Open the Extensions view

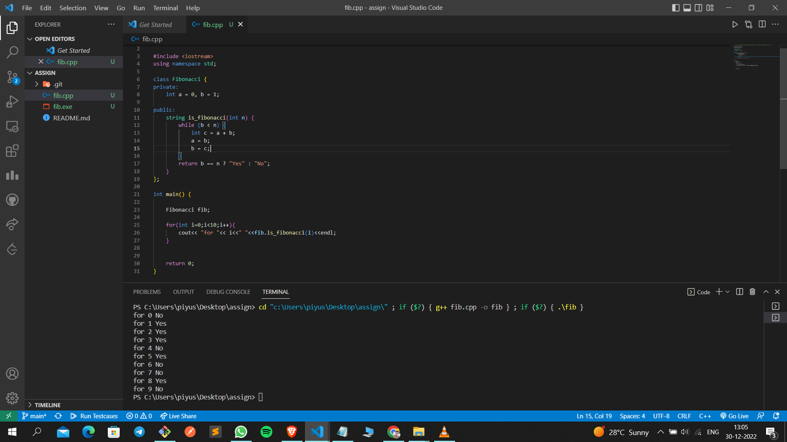click(x=12, y=151)
